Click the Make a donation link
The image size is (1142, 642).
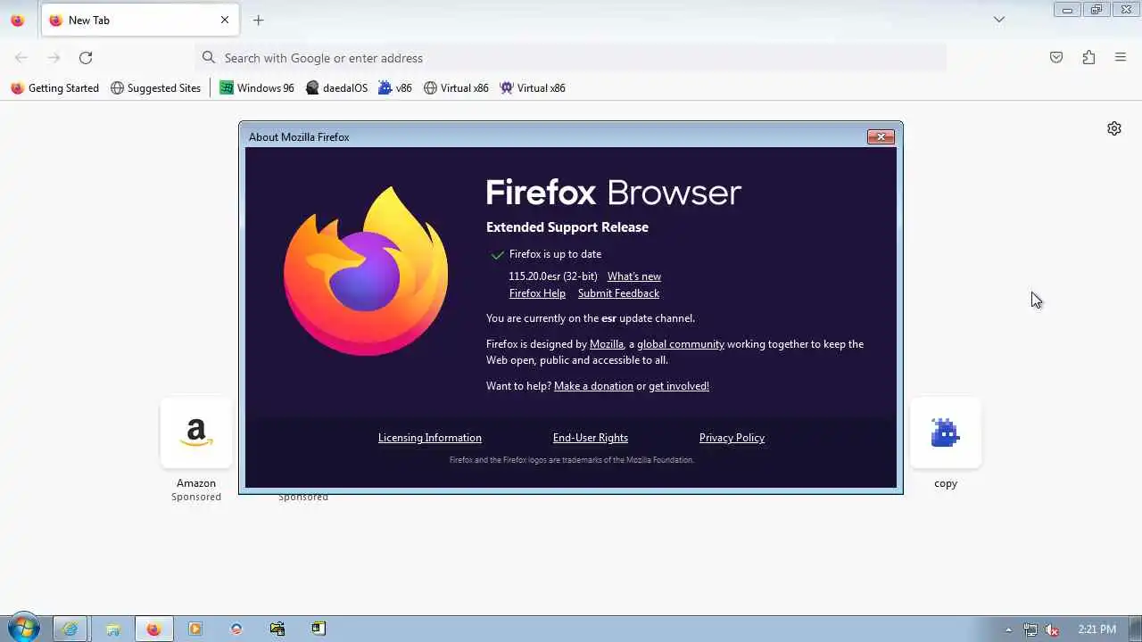pyautogui.click(x=593, y=386)
